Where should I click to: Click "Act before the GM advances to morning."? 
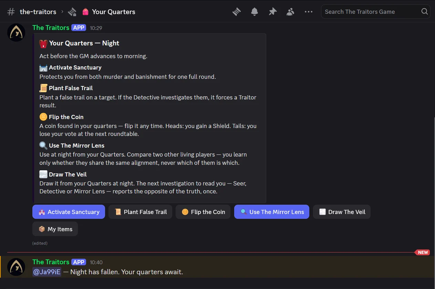(93, 56)
